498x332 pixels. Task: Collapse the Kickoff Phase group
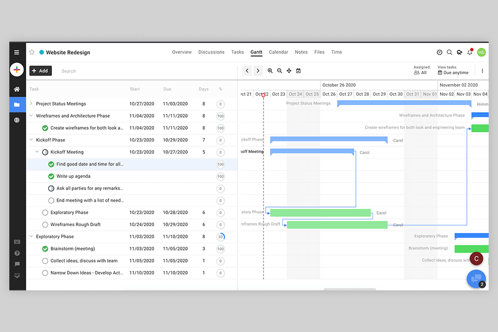coord(31,140)
